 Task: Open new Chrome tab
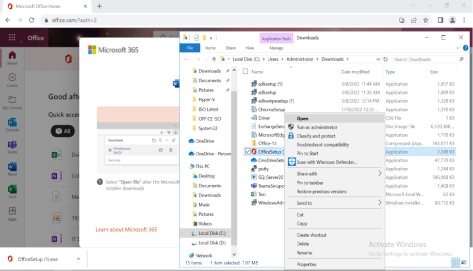(99, 6)
